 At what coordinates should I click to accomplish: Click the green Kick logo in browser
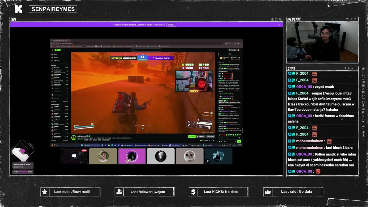(58, 50)
